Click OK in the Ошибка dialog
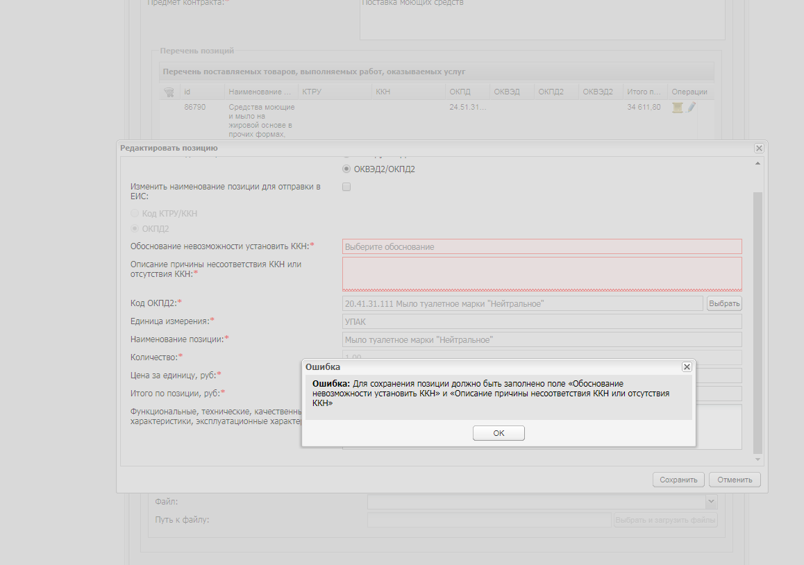Image resolution: width=804 pixels, height=565 pixels. tap(499, 433)
